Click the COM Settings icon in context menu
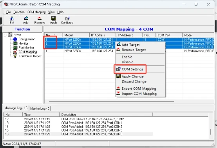 (x=118, y=69)
